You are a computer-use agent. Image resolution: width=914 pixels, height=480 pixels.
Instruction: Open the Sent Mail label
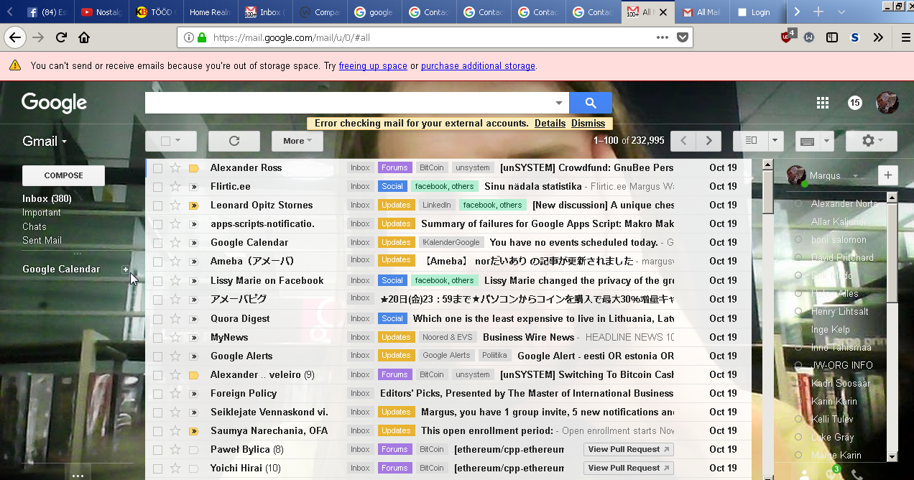pyautogui.click(x=42, y=241)
